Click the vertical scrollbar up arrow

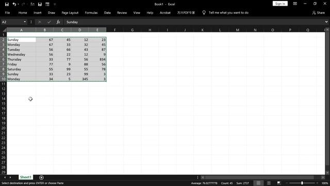(327, 30)
